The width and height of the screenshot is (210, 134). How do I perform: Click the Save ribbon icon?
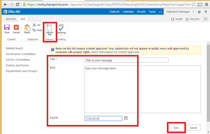[x=7, y=29]
